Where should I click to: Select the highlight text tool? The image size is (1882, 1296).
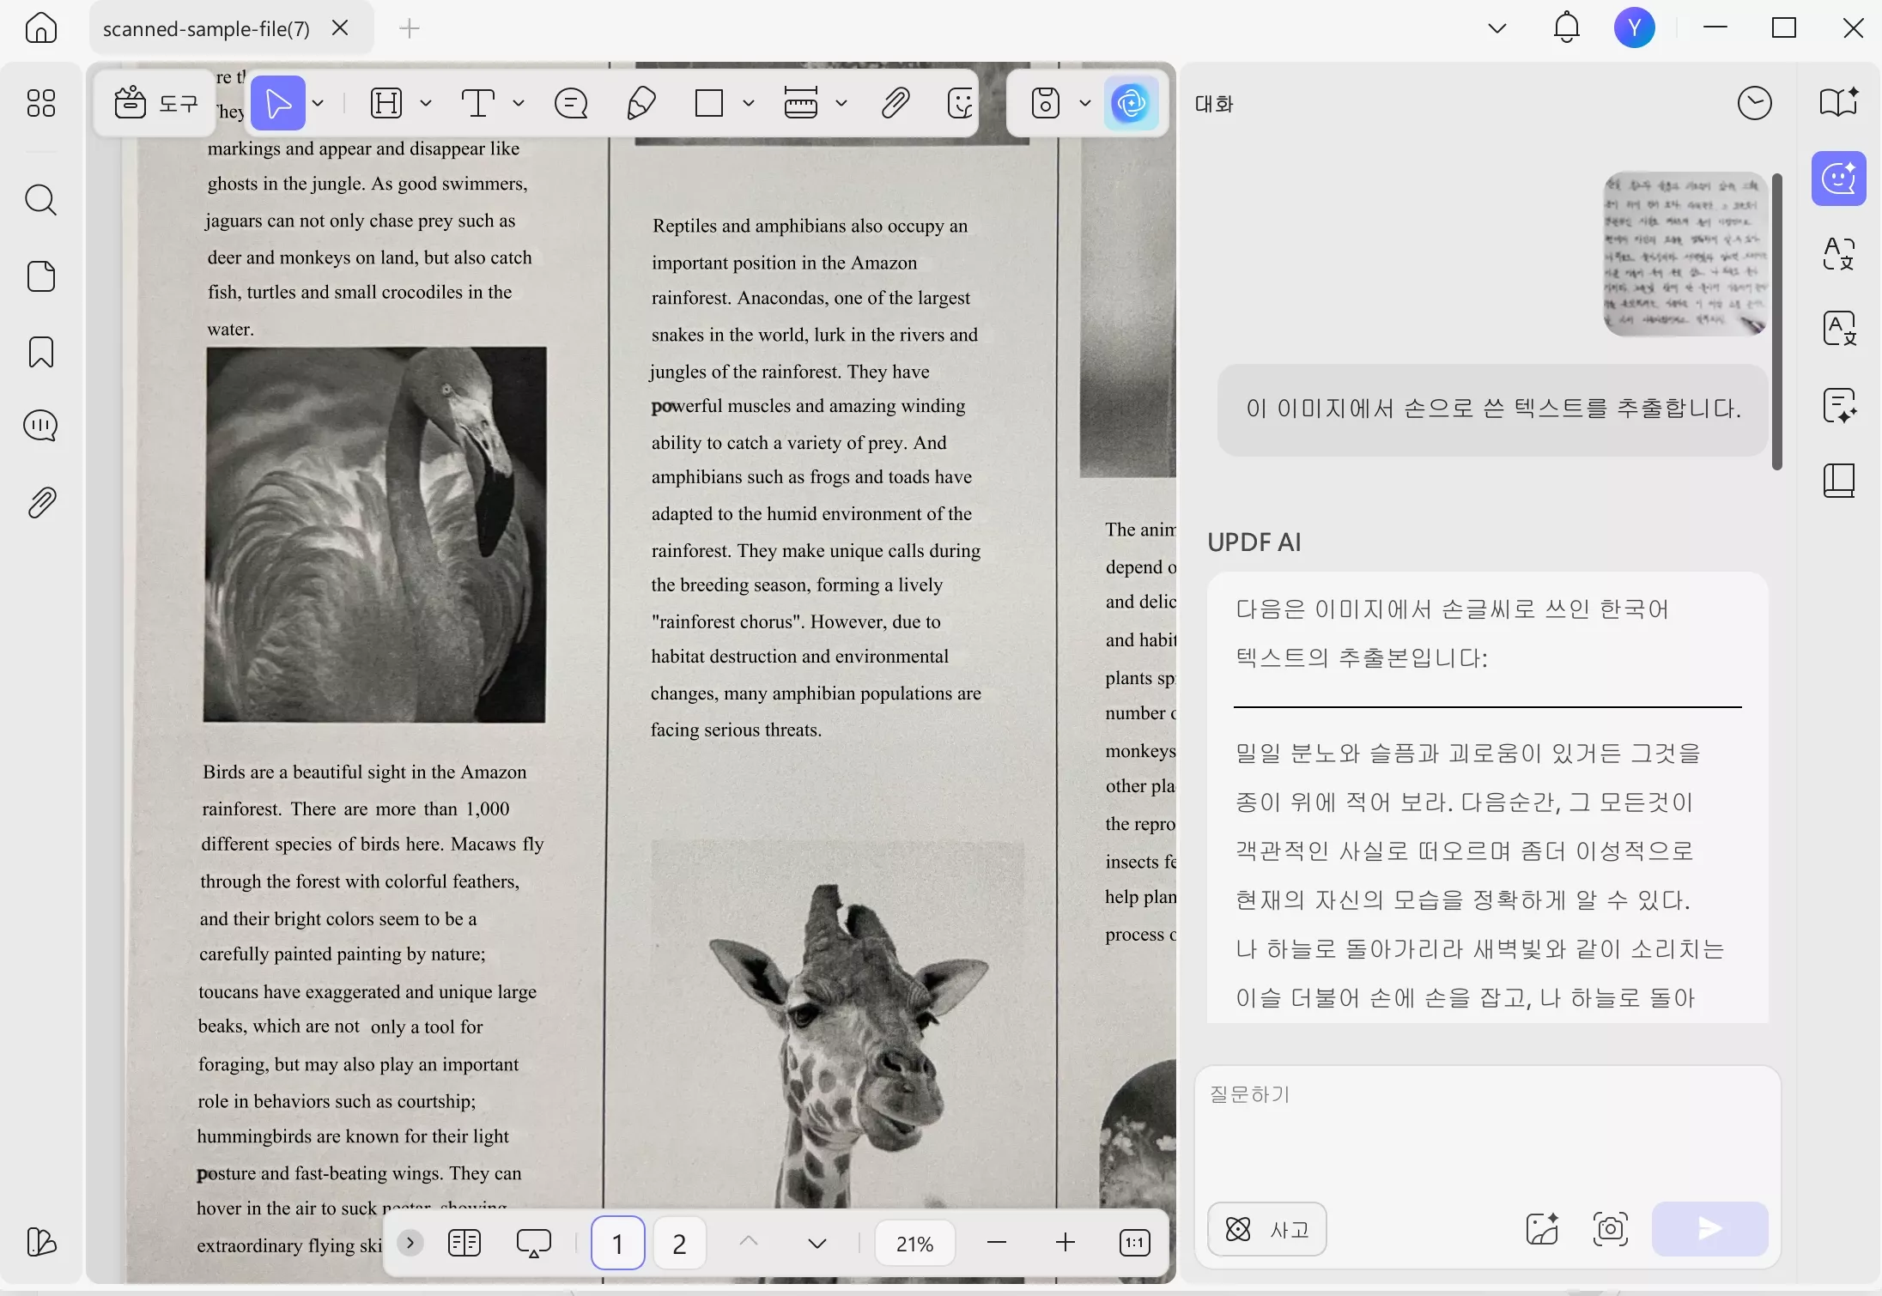[386, 103]
